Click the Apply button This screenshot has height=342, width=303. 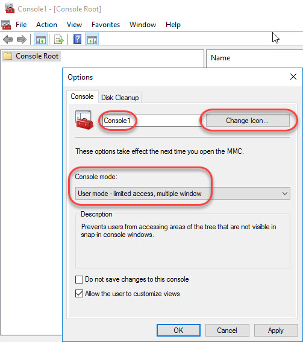(275, 330)
